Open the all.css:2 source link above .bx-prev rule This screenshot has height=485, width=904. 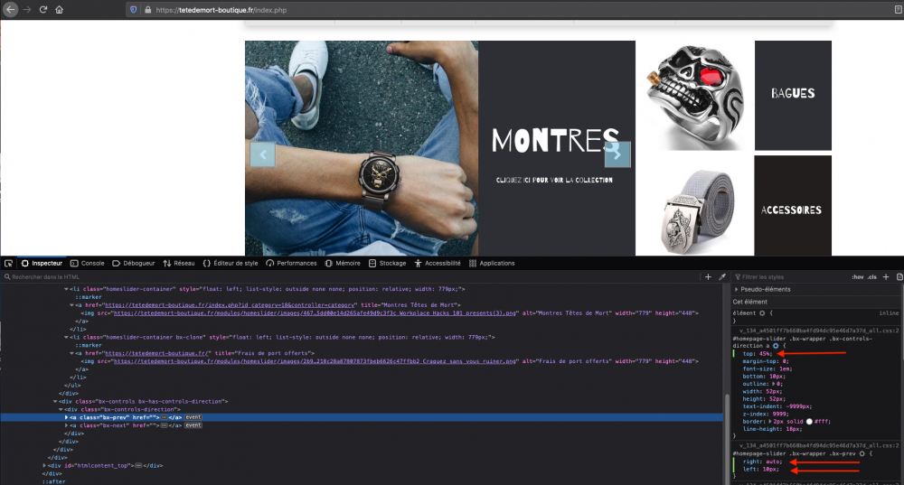(819, 446)
